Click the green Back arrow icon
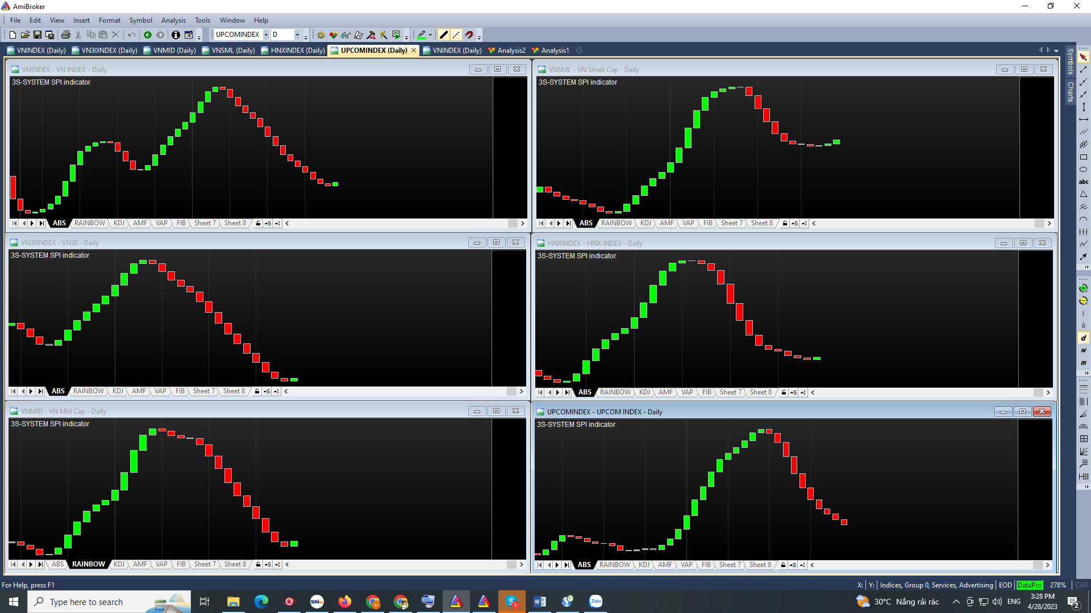 pos(148,35)
